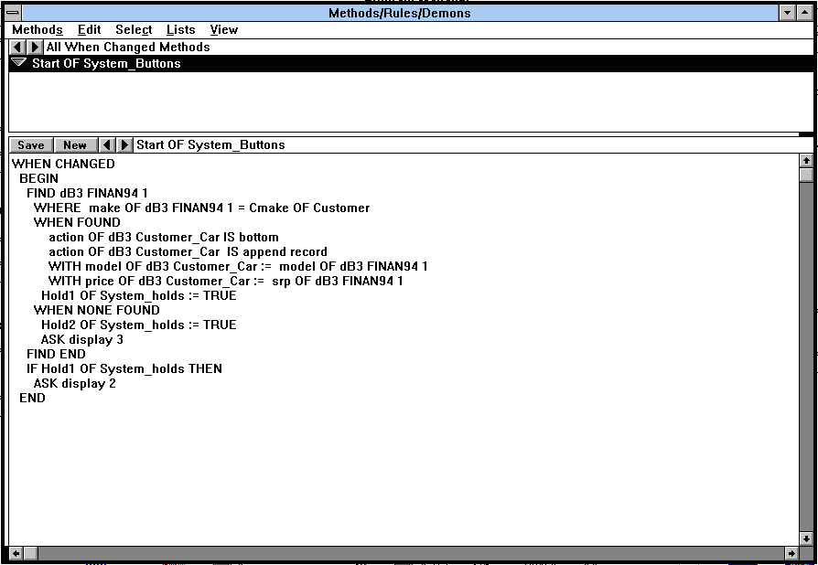
Task: Click the editor vertical scrollbar down arrow
Action: coord(806,538)
